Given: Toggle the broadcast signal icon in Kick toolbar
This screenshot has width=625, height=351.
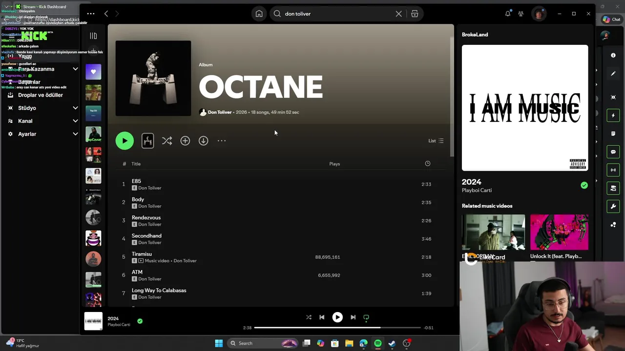Looking at the screenshot, I should pos(613,170).
